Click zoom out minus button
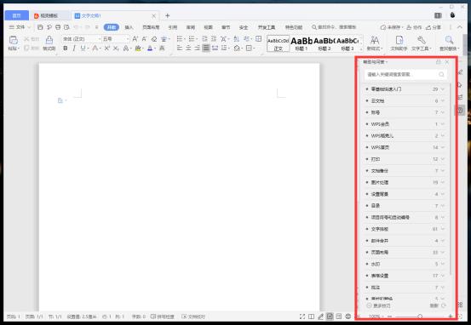 [x=389, y=316]
